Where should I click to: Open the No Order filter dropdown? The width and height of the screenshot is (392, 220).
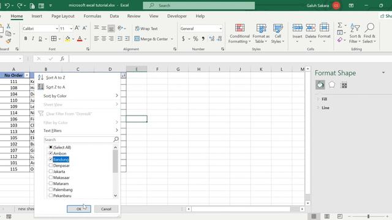point(27,75)
